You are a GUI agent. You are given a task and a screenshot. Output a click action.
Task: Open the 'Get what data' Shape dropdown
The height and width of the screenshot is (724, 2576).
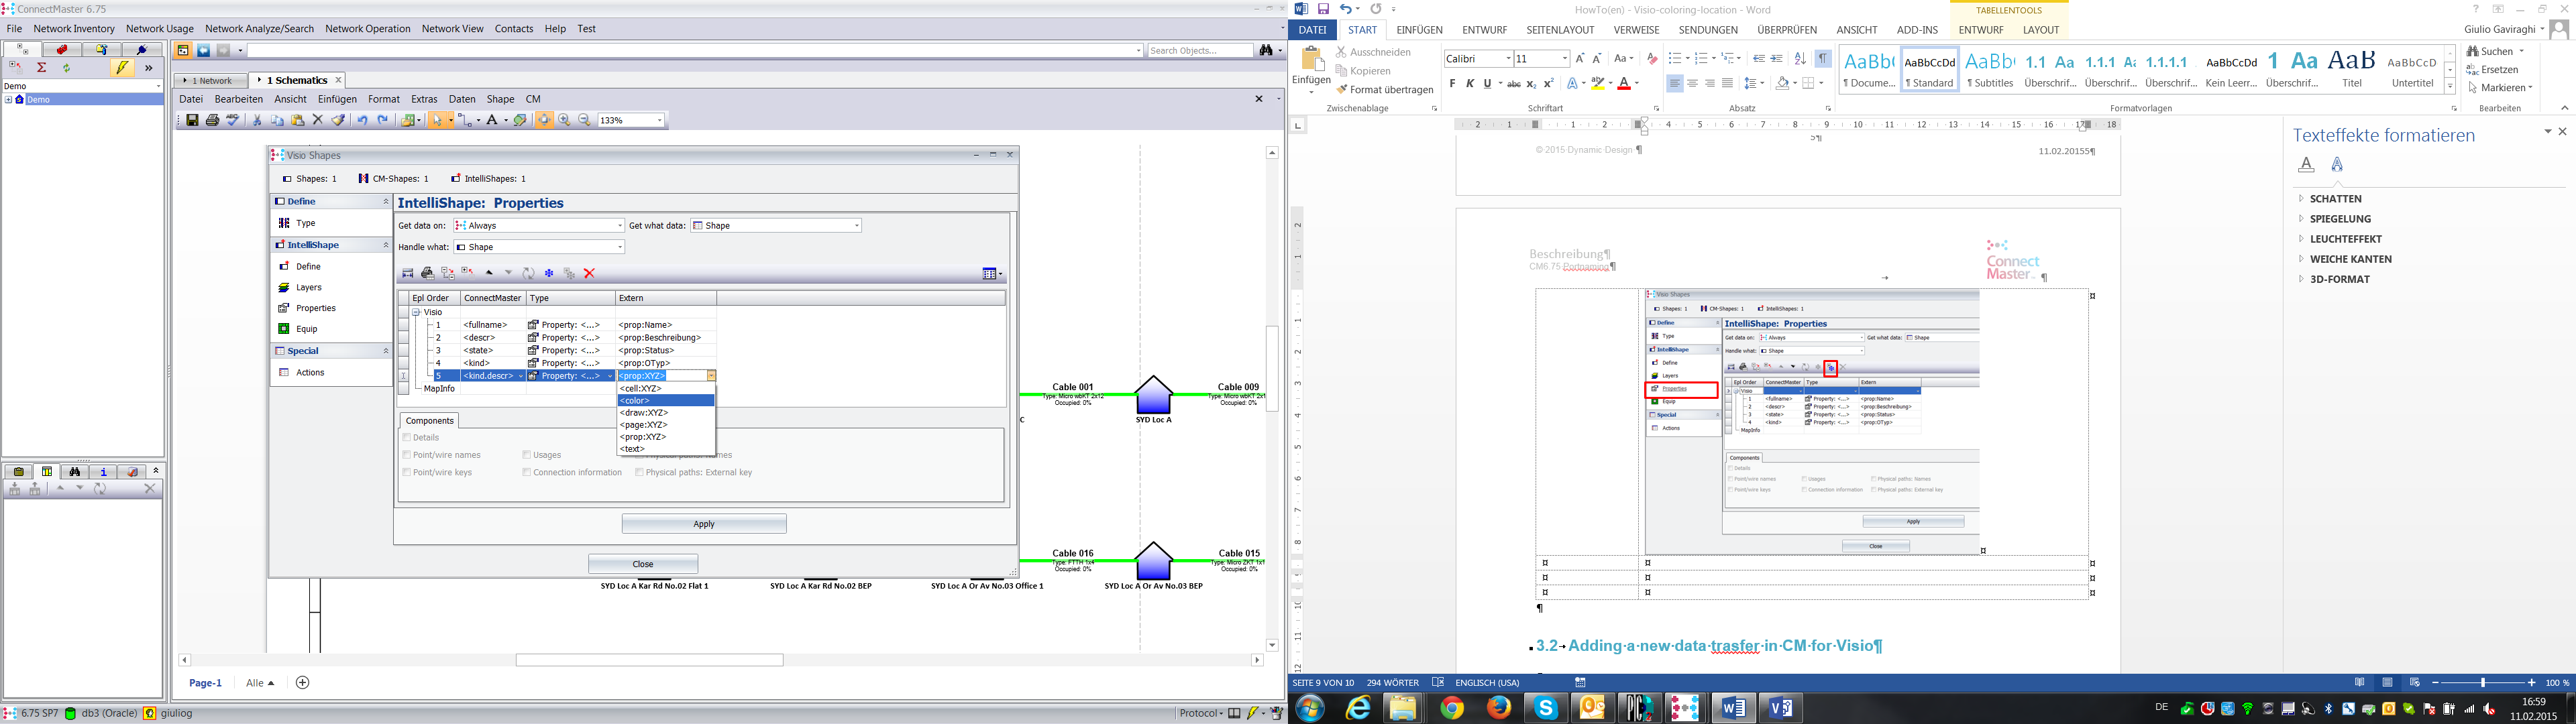[857, 226]
